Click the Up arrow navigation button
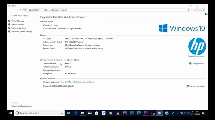 coord(21,10)
